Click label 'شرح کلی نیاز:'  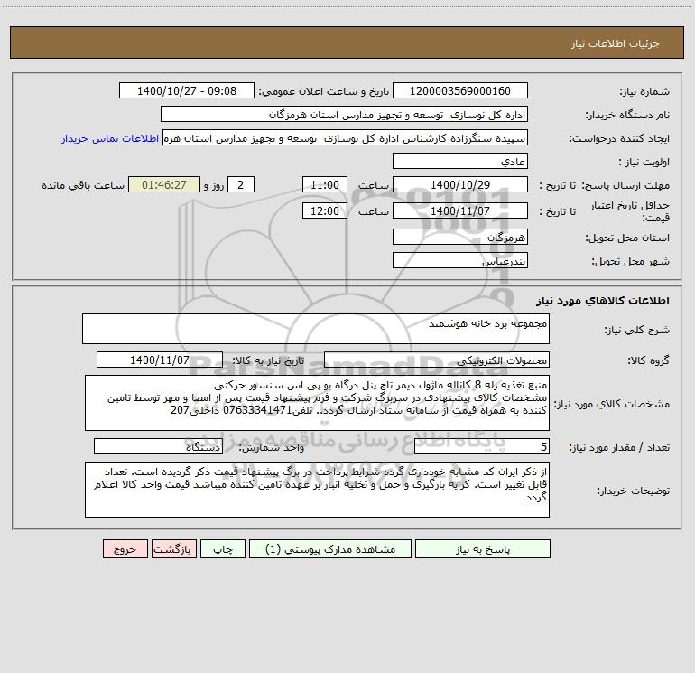tap(637, 330)
